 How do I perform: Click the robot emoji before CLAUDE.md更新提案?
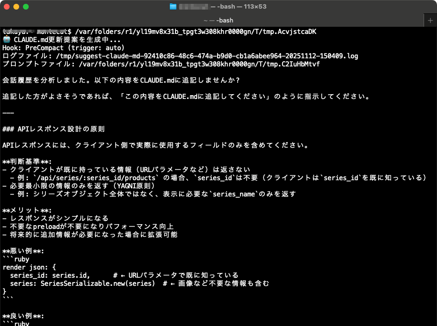pyautogui.click(x=7, y=39)
